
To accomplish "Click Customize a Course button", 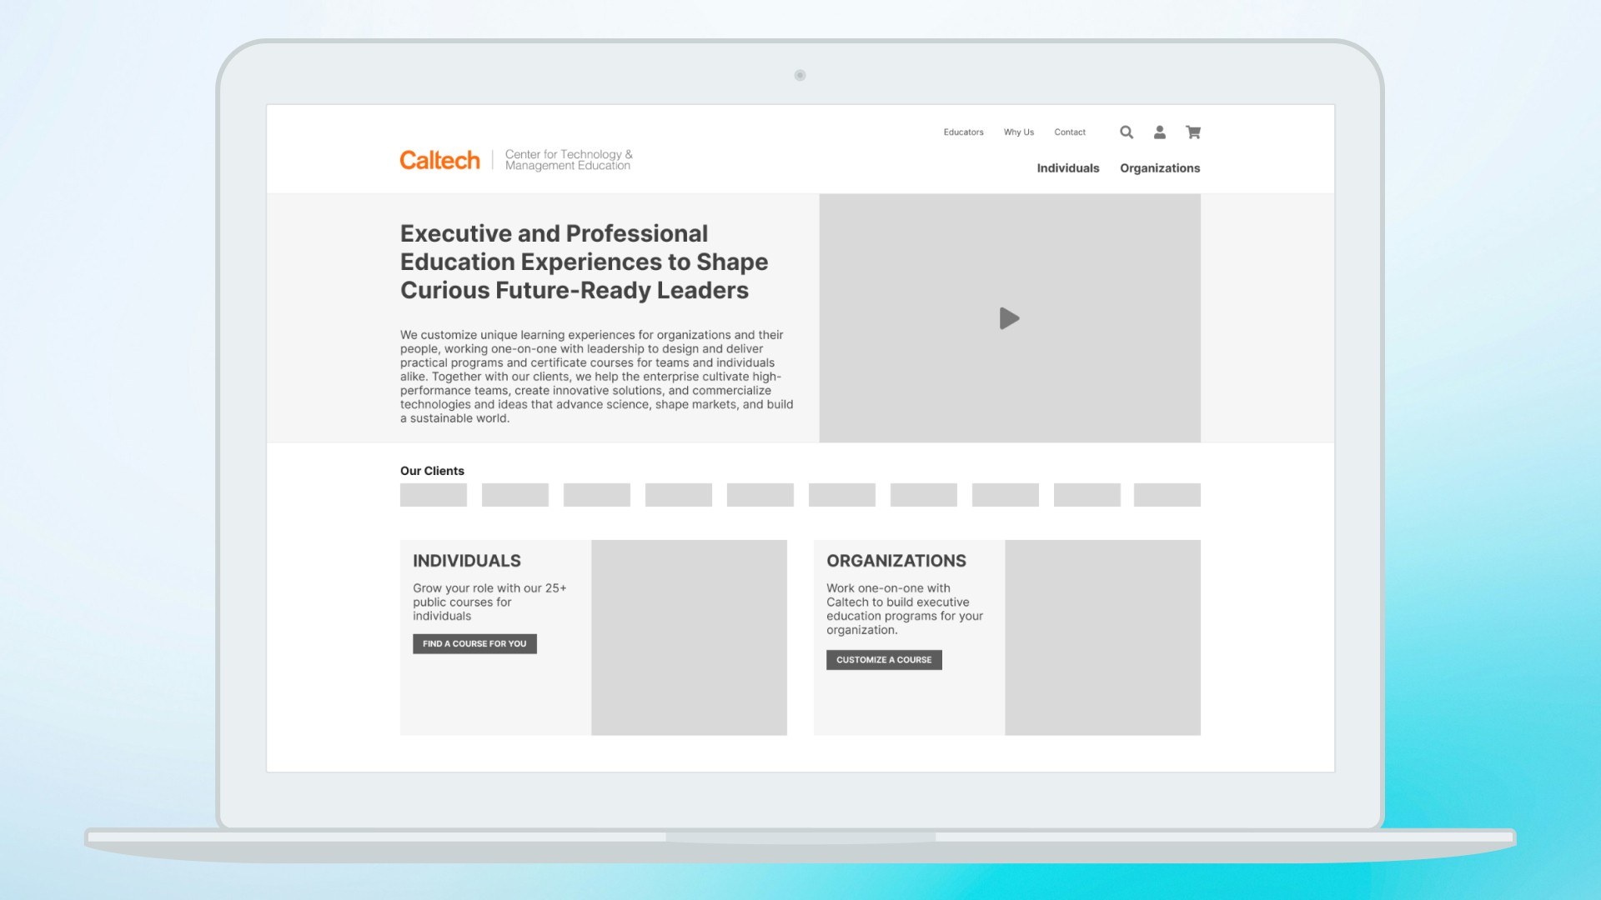I will 884,660.
